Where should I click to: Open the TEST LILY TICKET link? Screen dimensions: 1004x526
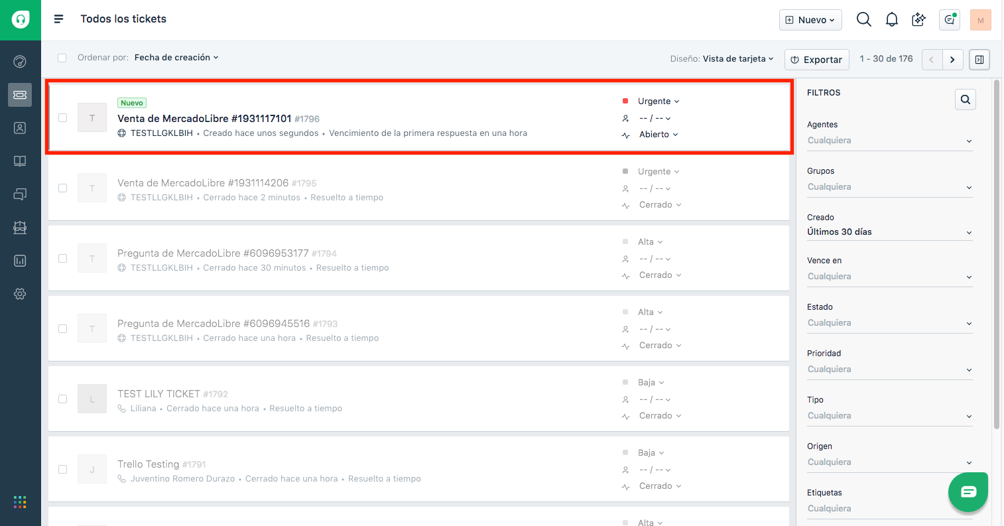[158, 394]
